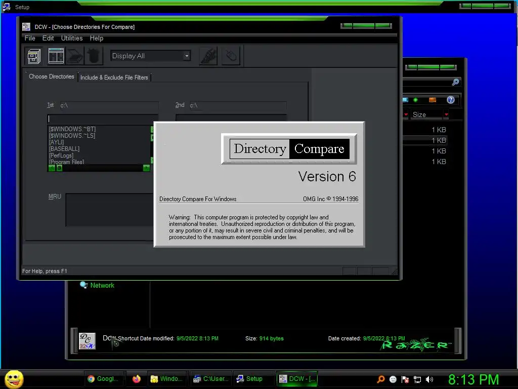This screenshot has width=518, height=389.
Task: Click the two-pane directory view toolbar icon
Action: click(56, 56)
